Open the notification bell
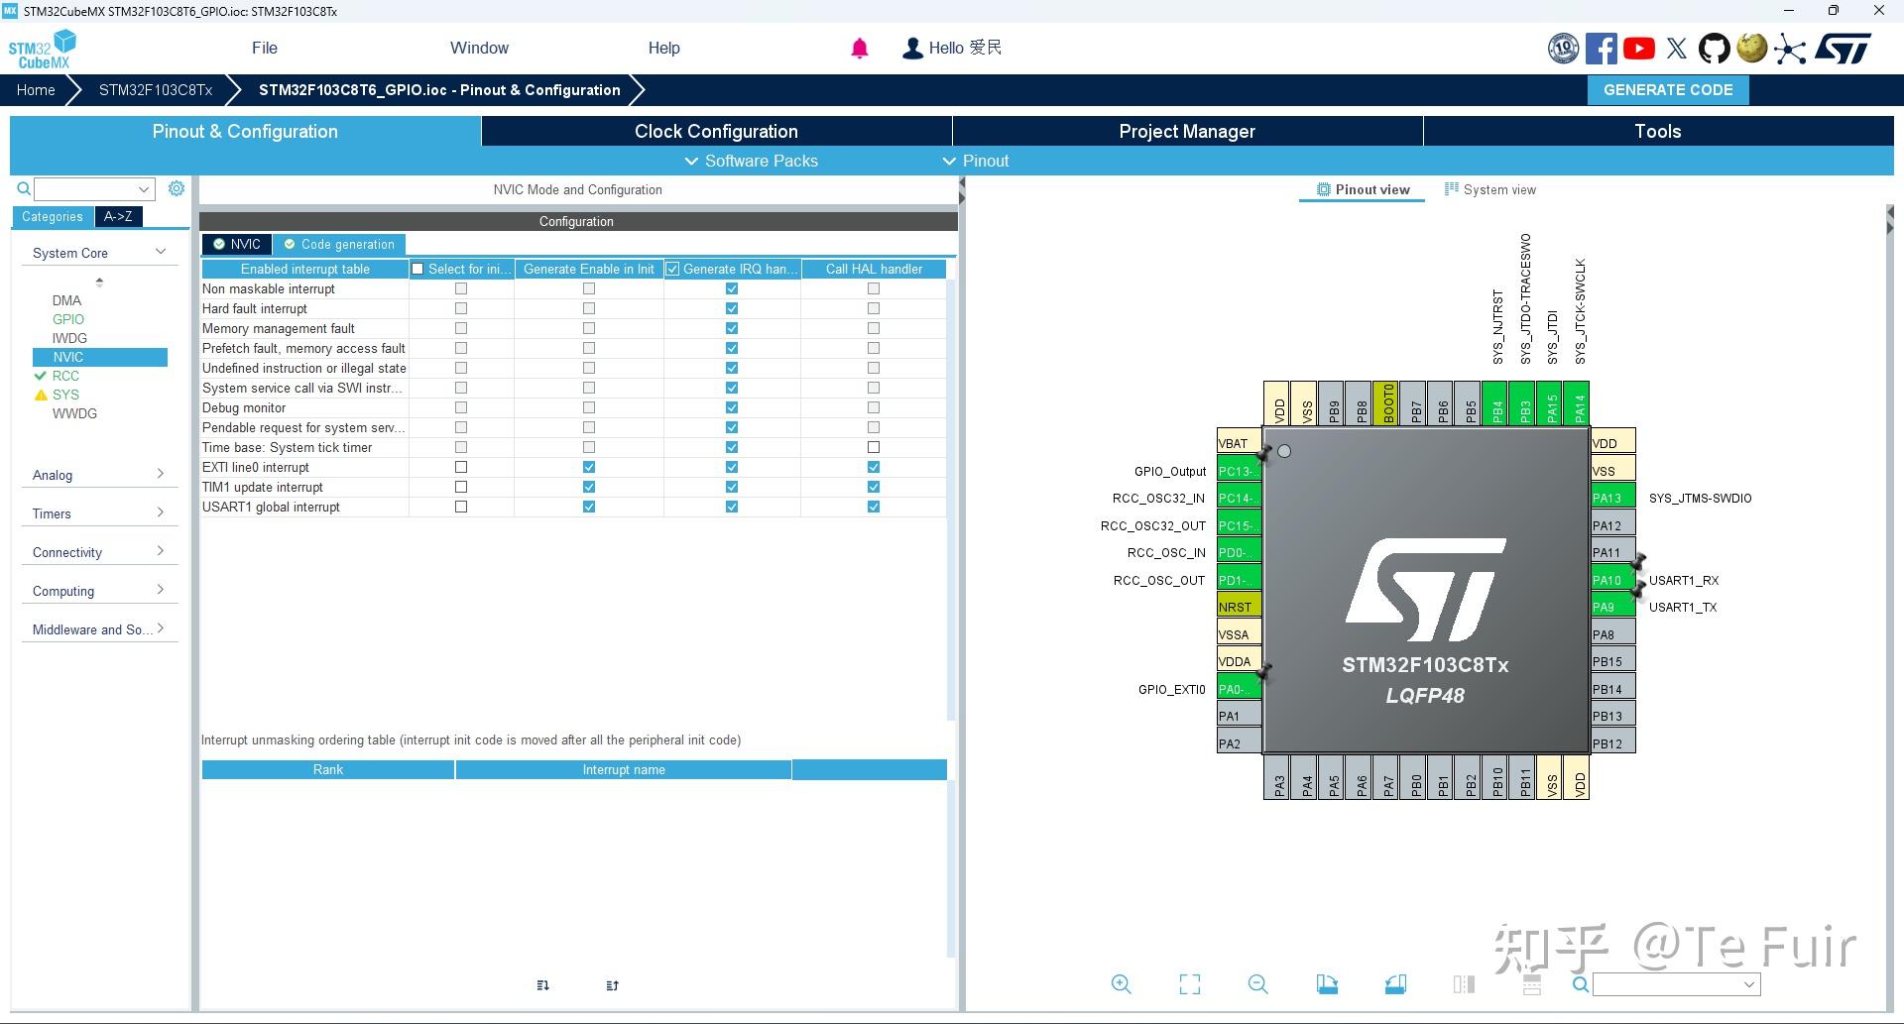The width and height of the screenshot is (1904, 1024). click(x=859, y=48)
